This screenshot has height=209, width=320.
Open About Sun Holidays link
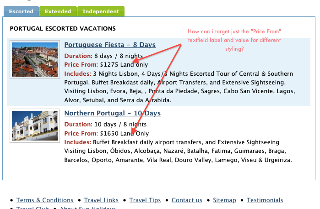coord(87,208)
